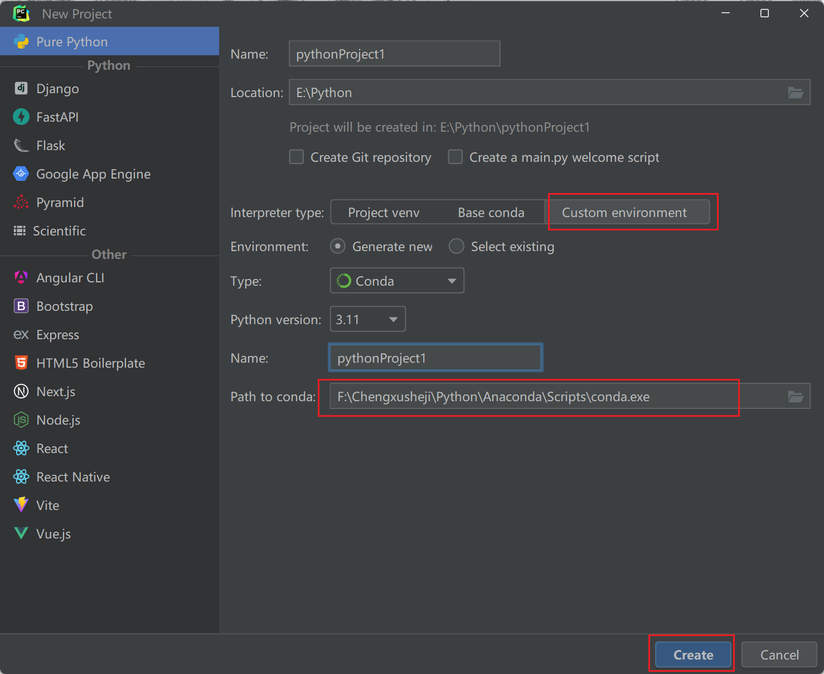Switch to Custom environment interpreter type

click(627, 212)
